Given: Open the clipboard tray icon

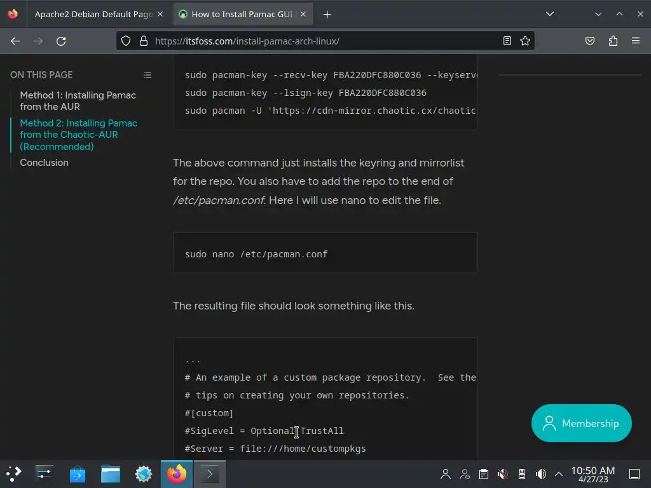Looking at the screenshot, I should (x=484, y=474).
